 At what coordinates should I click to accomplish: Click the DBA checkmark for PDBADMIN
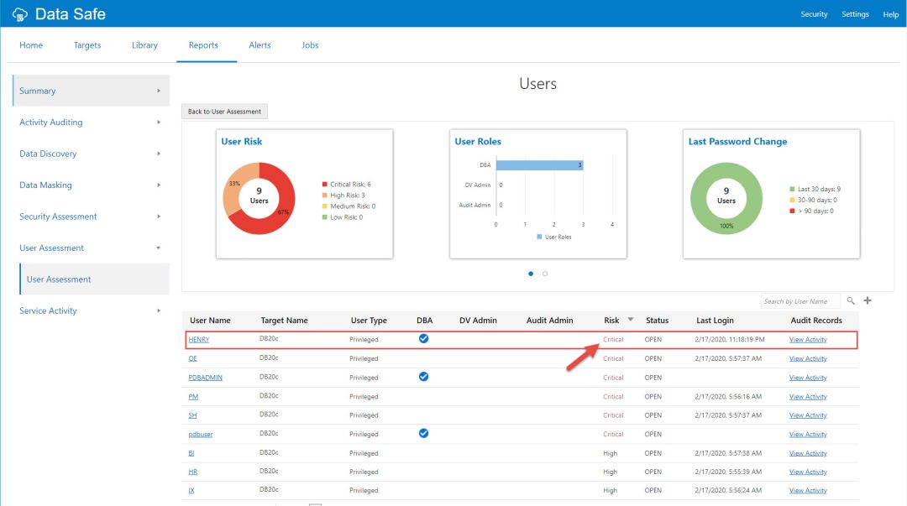click(423, 377)
